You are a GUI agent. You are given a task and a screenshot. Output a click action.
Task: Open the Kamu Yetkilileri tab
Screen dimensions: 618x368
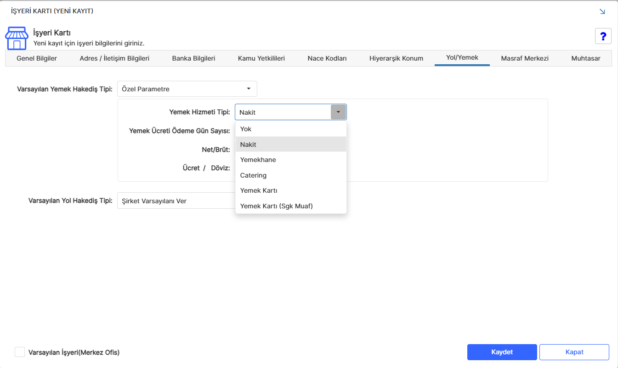coord(261,58)
